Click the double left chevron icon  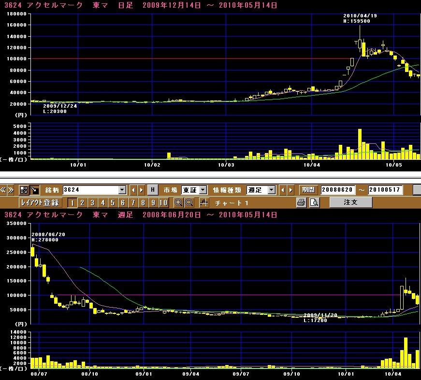pyautogui.click(x=3, y=190)
